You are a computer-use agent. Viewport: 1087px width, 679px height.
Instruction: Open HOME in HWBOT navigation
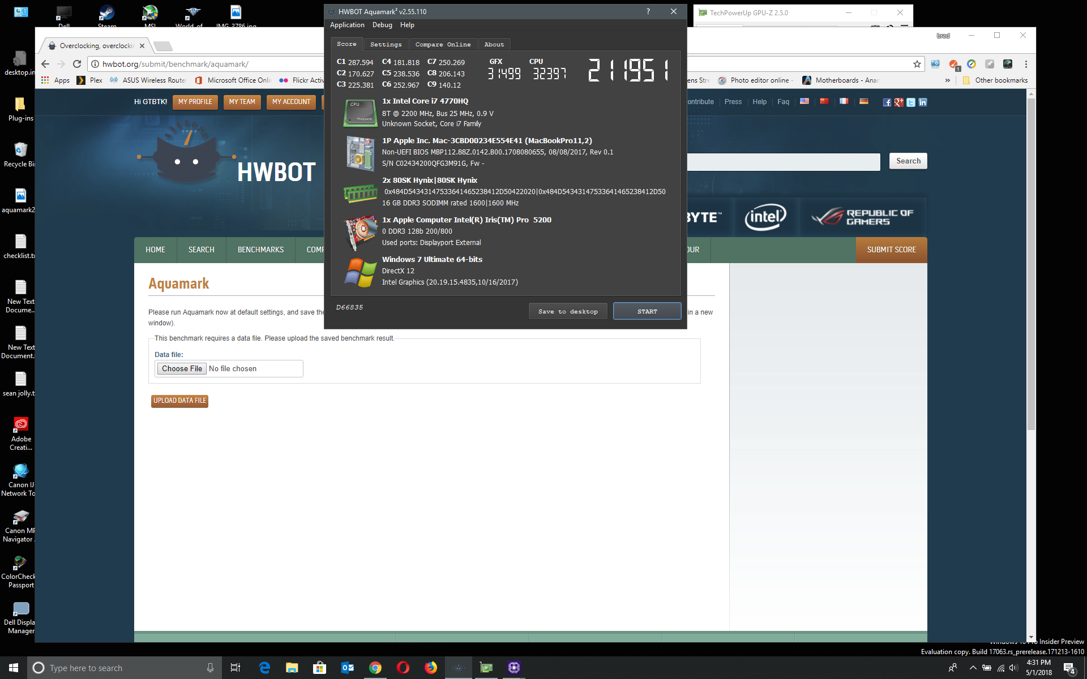click(x=155, y=250)
